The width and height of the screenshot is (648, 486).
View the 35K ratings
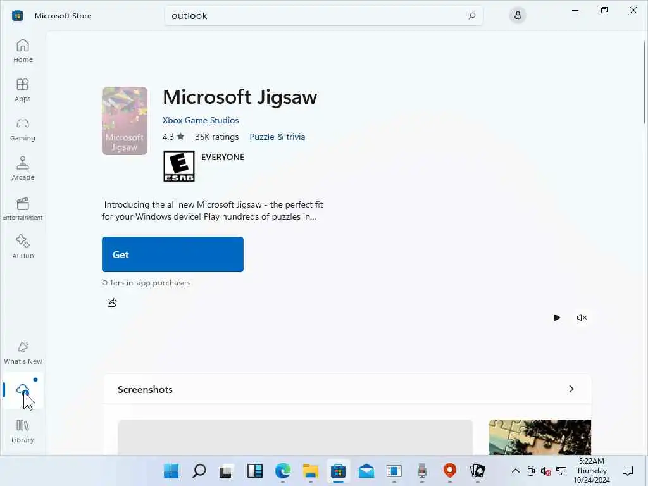point(217,137)
